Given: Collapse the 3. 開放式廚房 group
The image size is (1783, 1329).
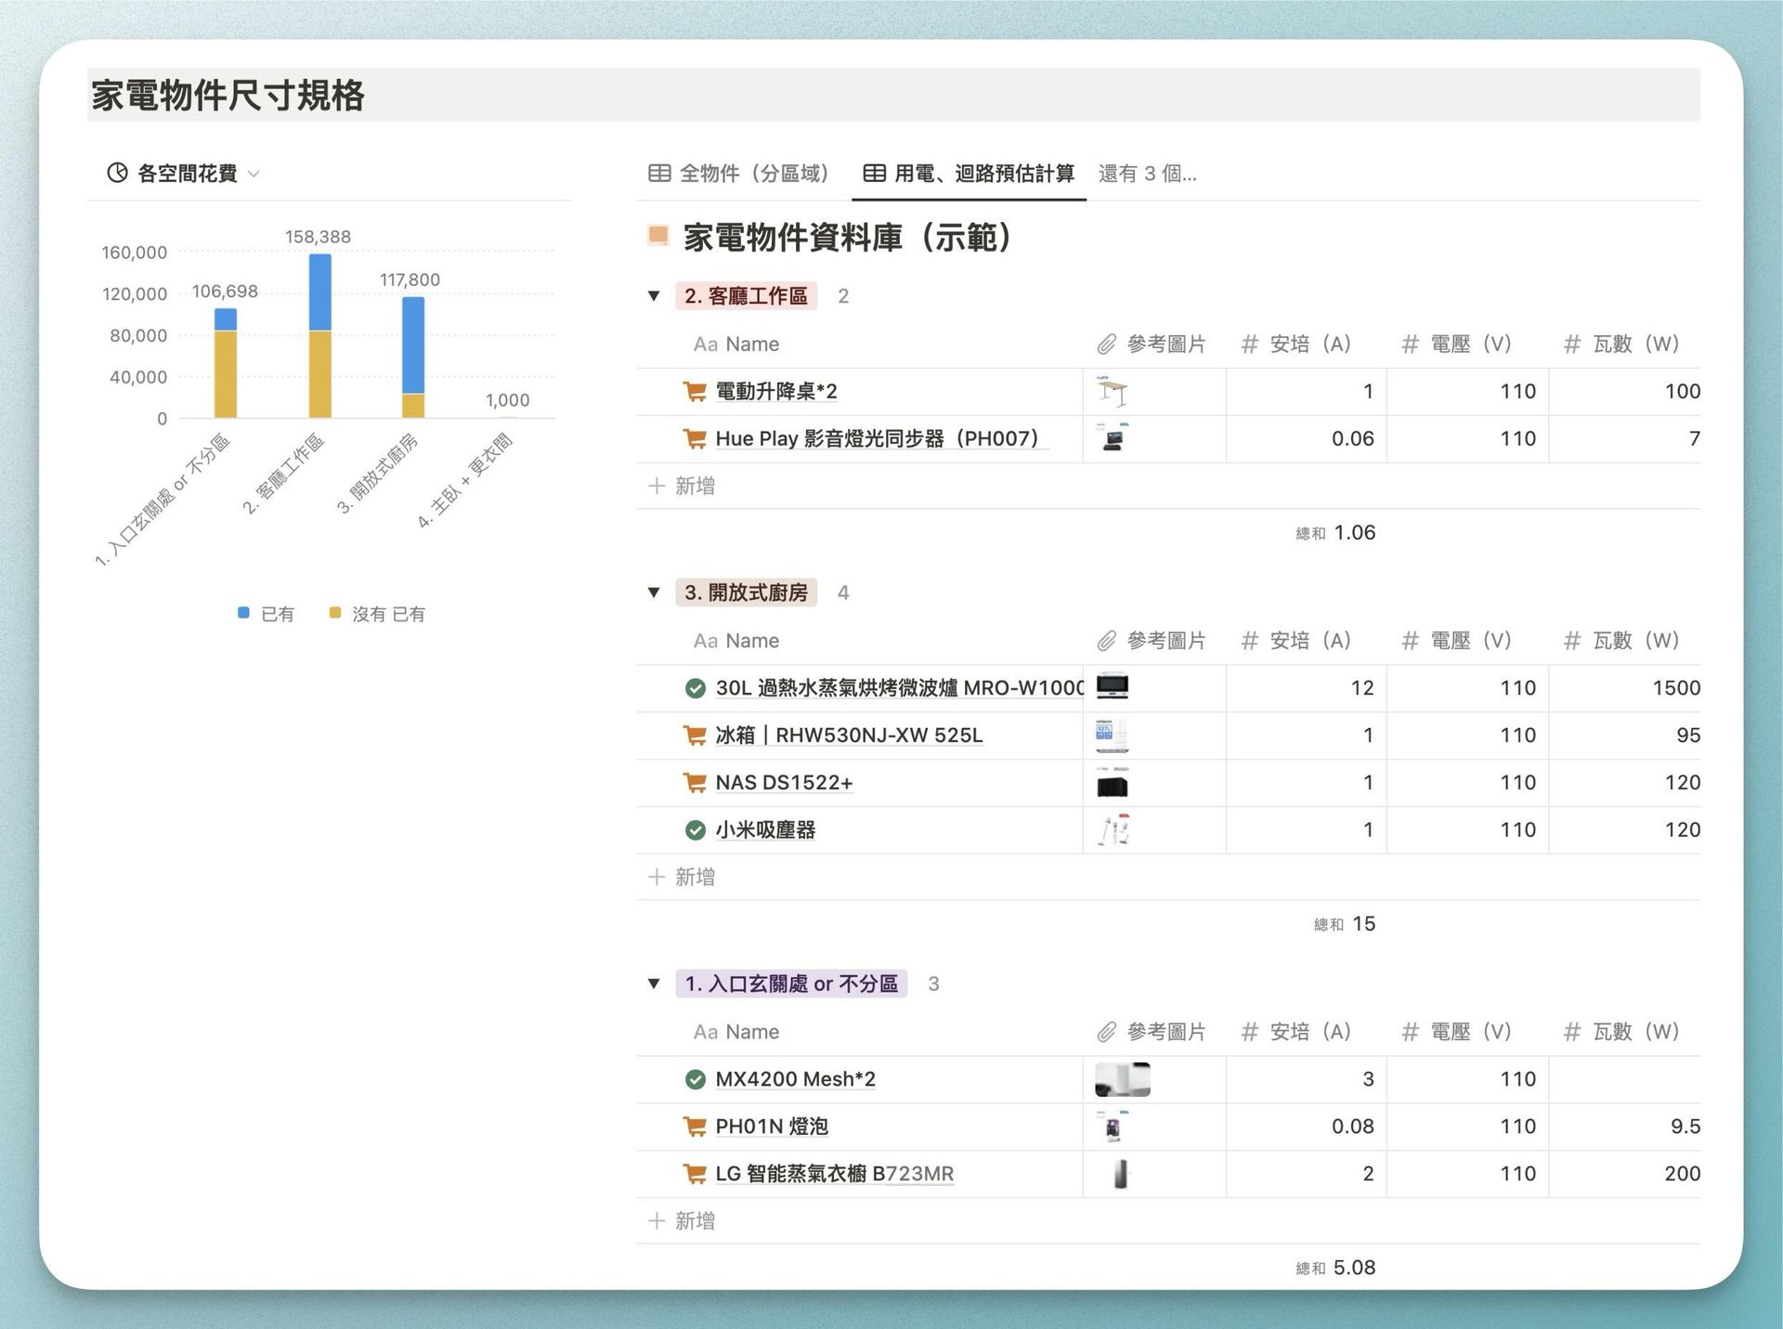Looking at the screenshot, I should point(654,593).
